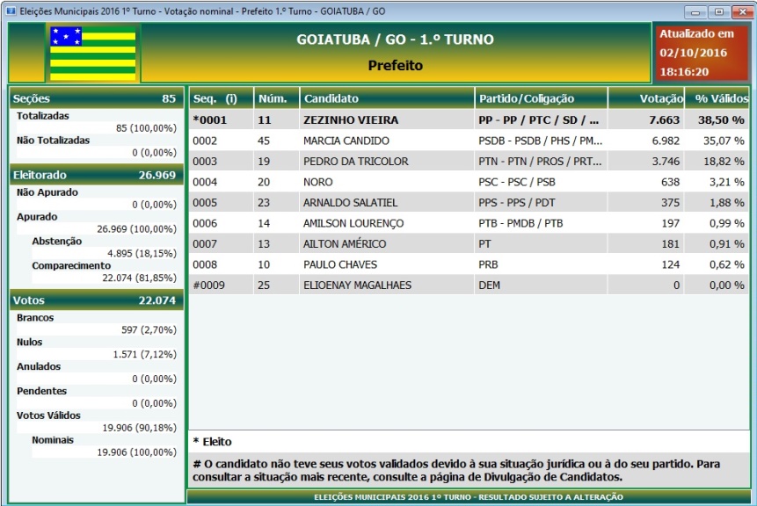Click the Totalizadas value 85 (100,00%)
This screenshot has width=757, height=506.
pyautogui.click(x=146, y=128)
